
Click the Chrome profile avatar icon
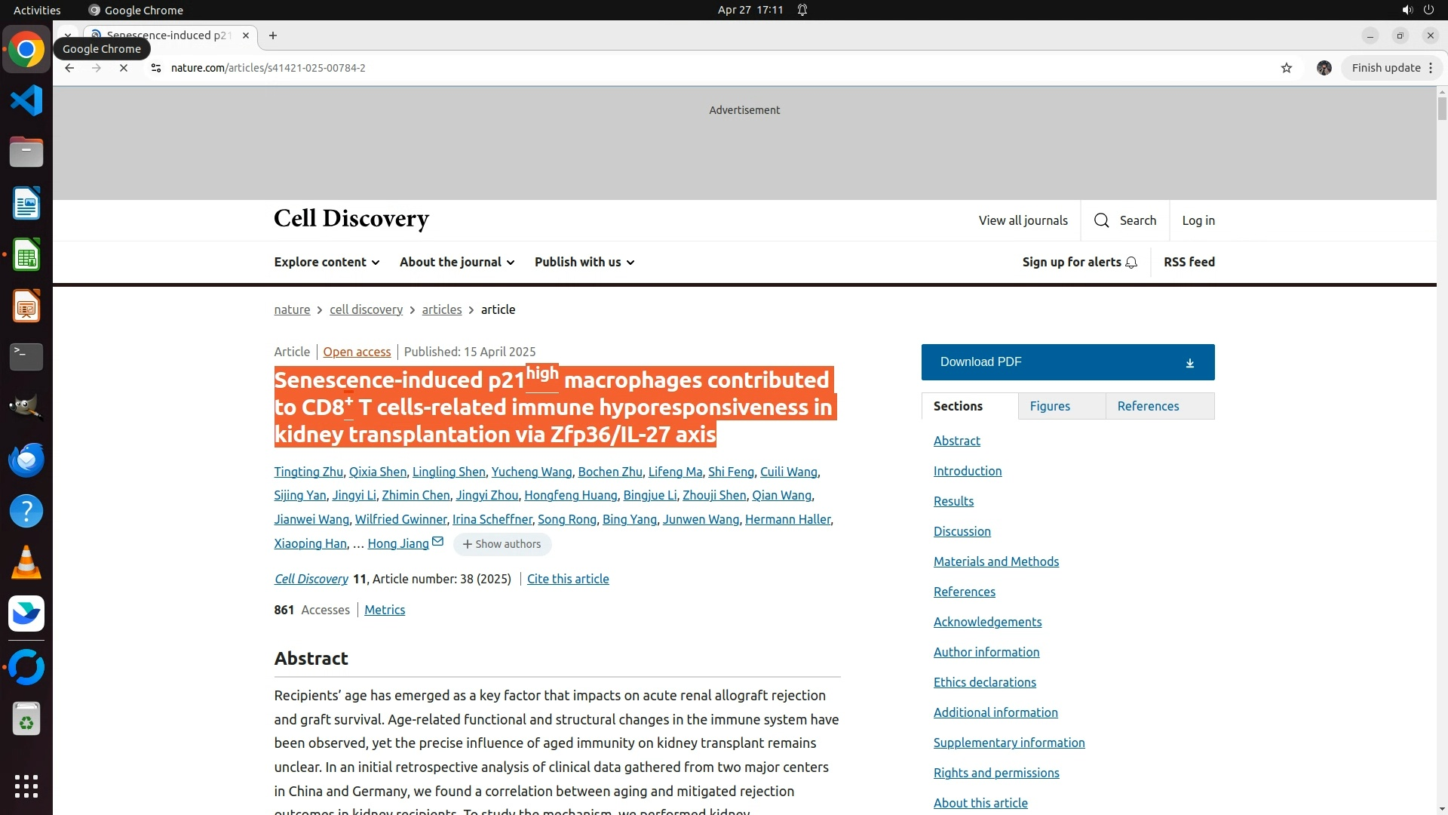[1324, 68]
